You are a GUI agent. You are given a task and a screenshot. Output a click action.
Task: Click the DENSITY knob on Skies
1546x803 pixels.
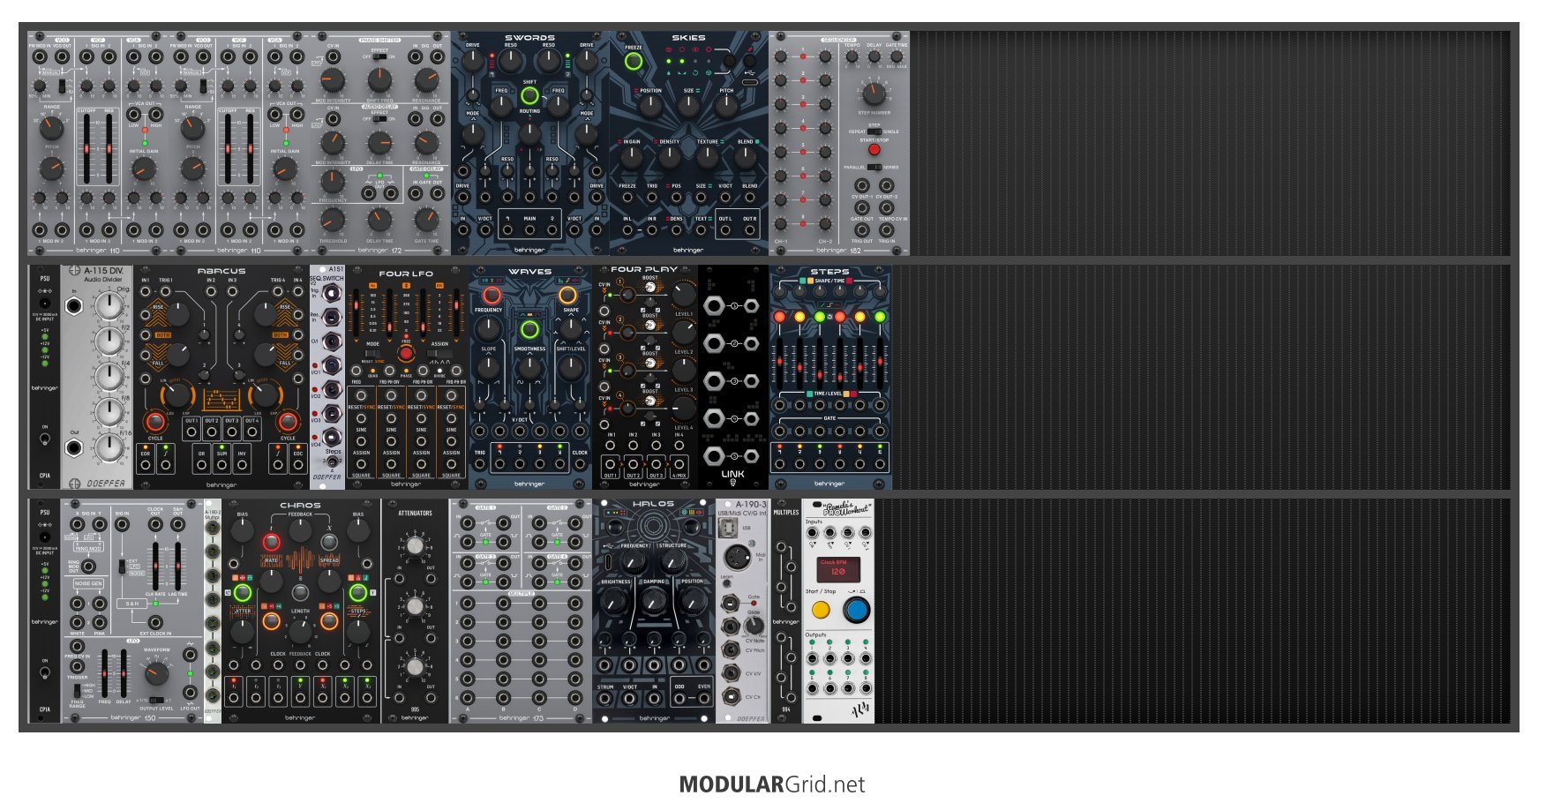click(x=670, y=158)
